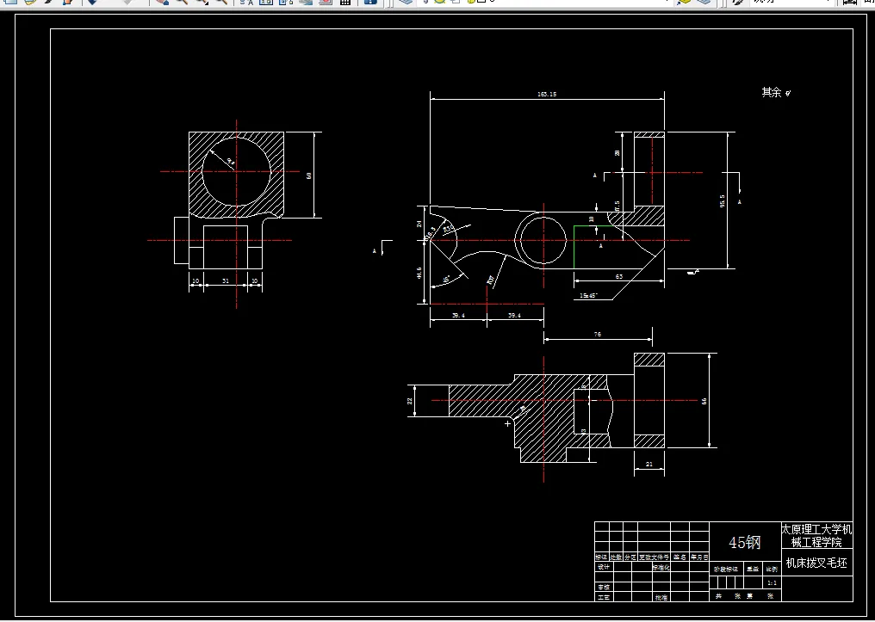
Task: Click Make Object's Layer Current icon
Action: coord(684,2)
